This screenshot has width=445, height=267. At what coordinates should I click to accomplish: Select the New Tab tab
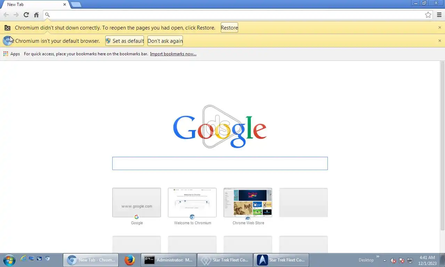click(x=34, y=5)
